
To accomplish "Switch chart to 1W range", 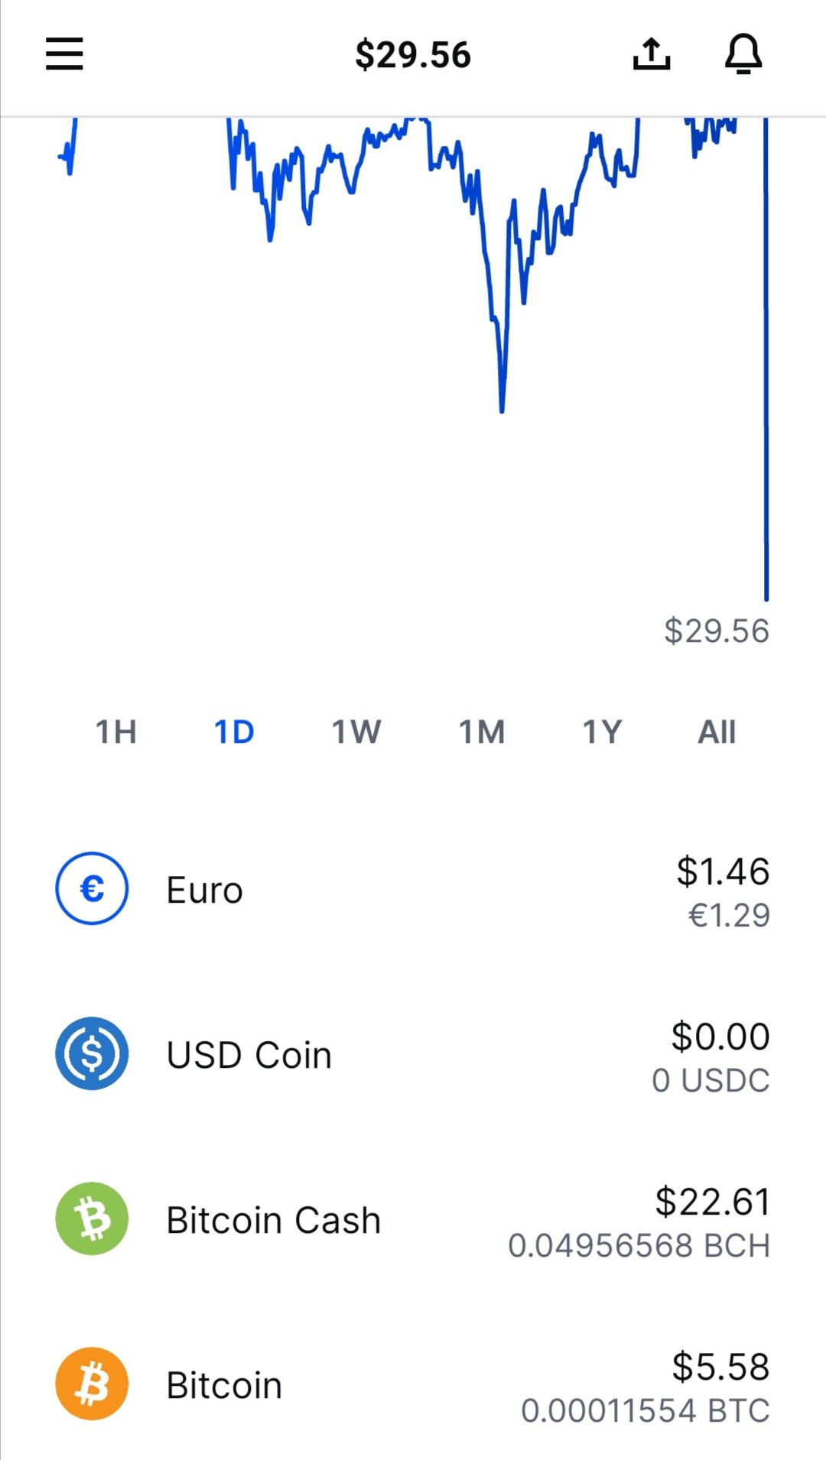I will 356,732.
